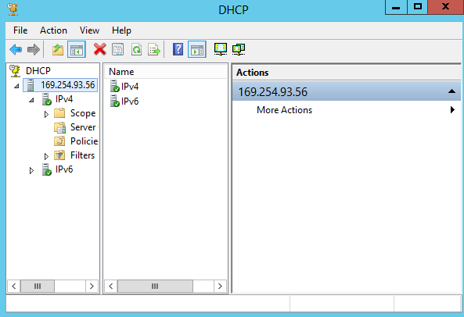Viewport: 464px width, 317px height.
Task: Open the Action menu
Action: (x=53, y=30)
